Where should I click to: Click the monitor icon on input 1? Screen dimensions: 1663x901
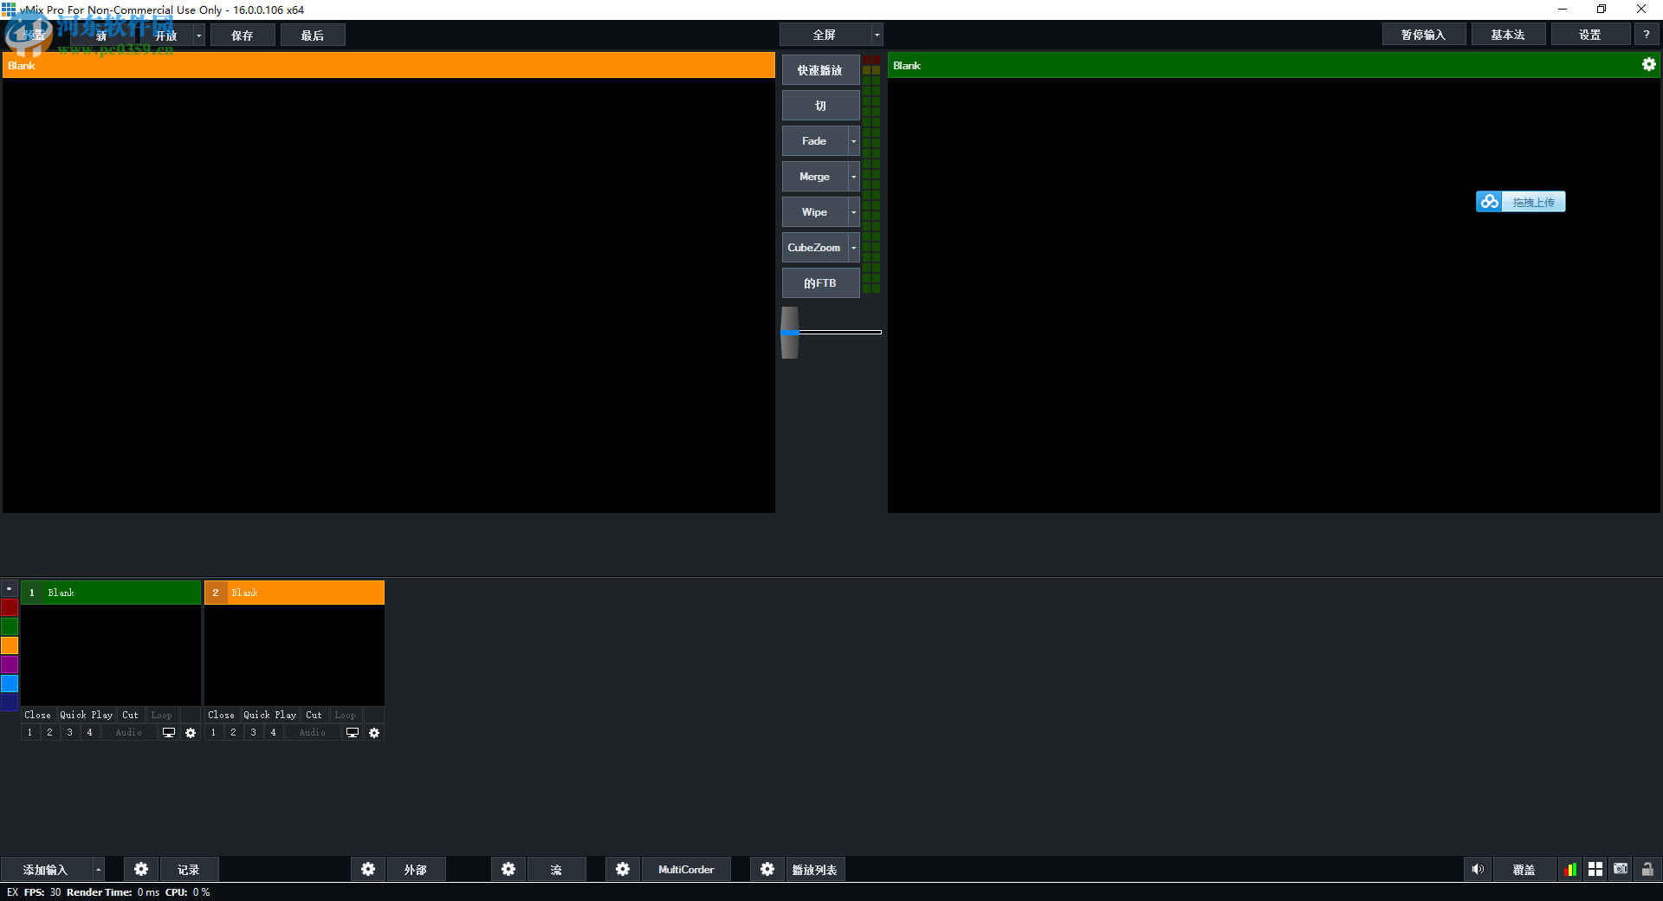[168, 732]
